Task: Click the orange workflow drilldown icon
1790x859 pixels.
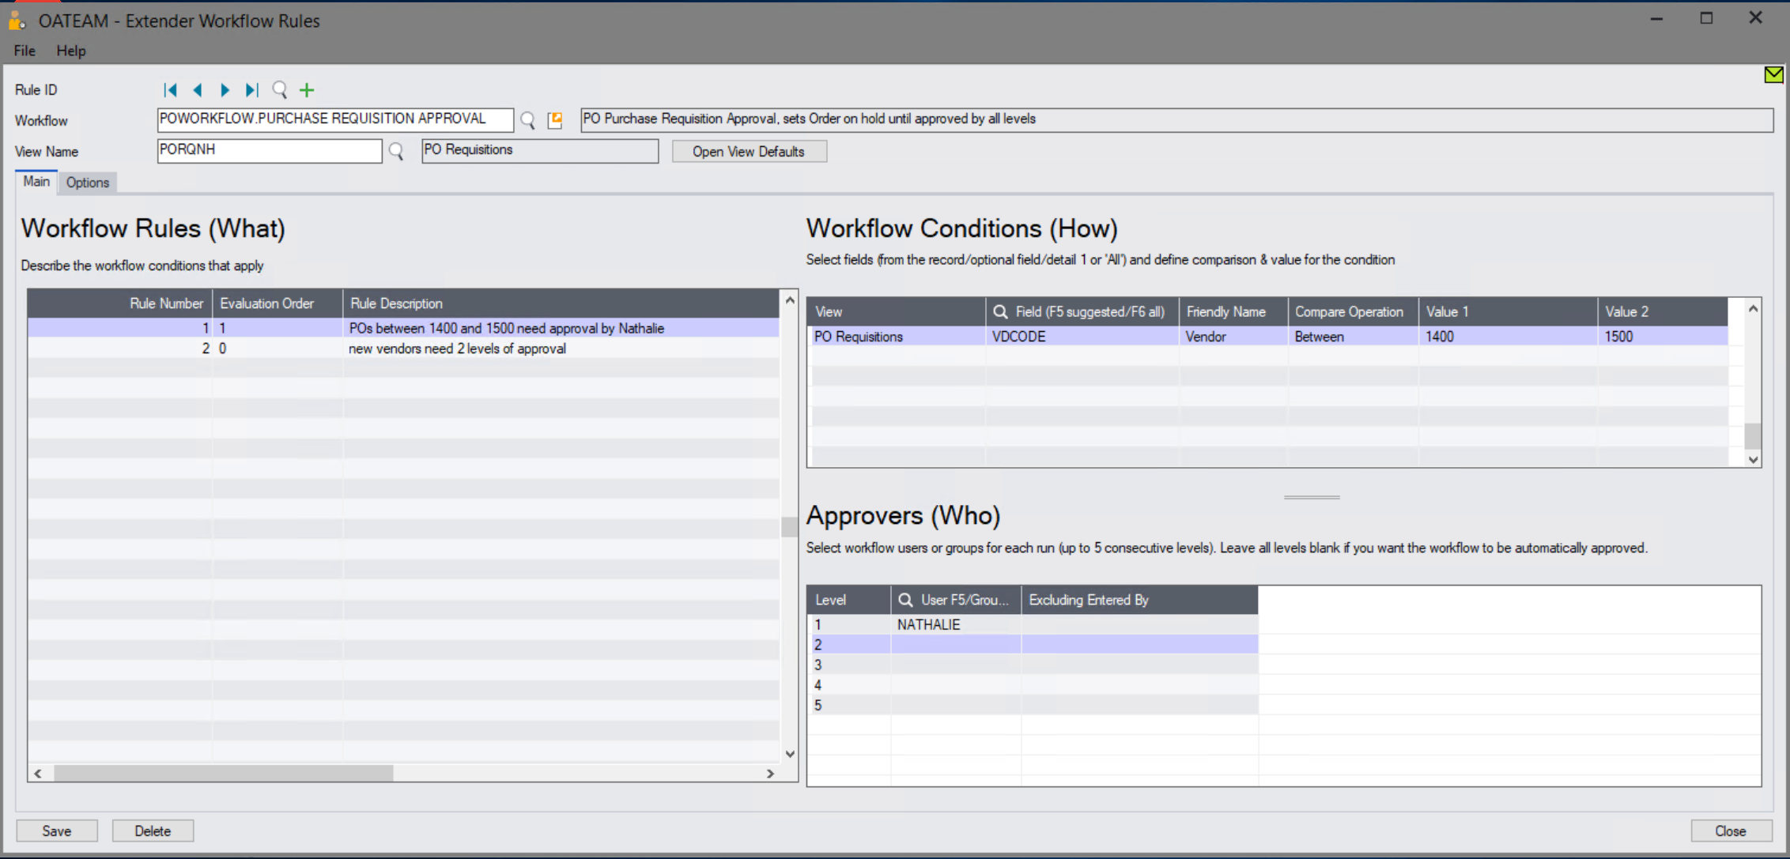Action: pos(555,120)
